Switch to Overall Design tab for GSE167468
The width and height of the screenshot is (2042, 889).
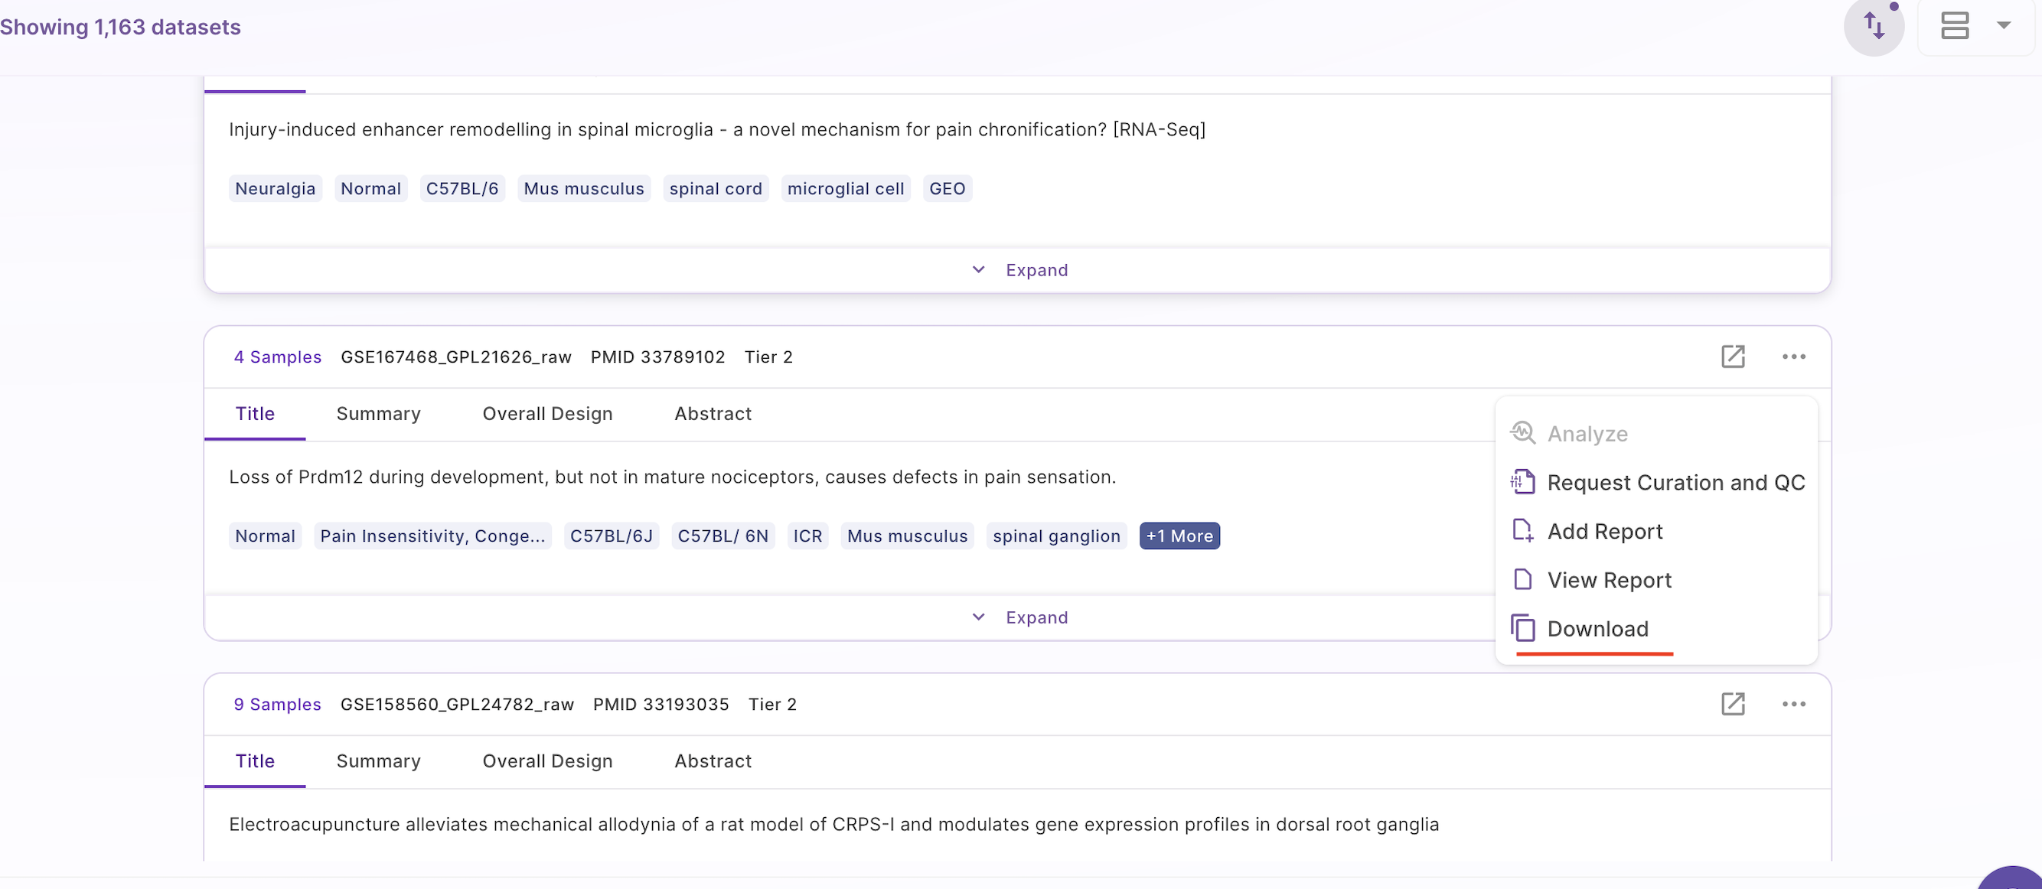[x=547, y=414]
